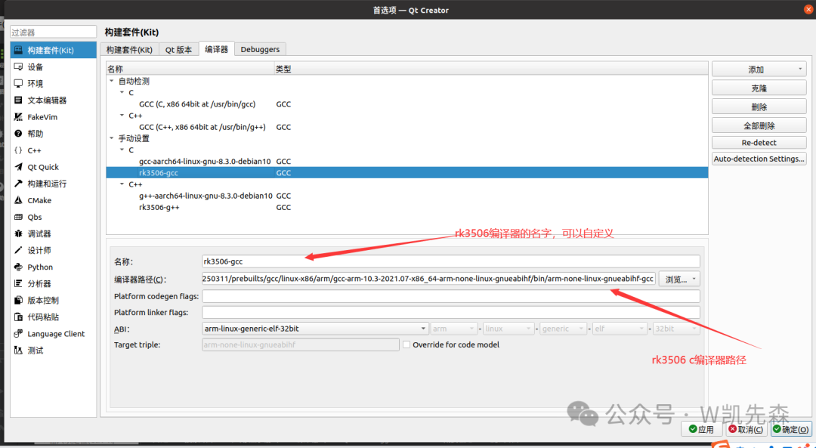Viewport: 816px width, 448px height.
Task: Open the Qt Quick settings icon
Action: (x=19, y=167)
